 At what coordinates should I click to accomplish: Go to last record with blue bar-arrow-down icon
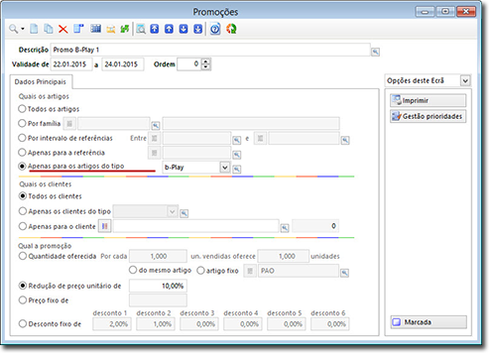(198, 29)
